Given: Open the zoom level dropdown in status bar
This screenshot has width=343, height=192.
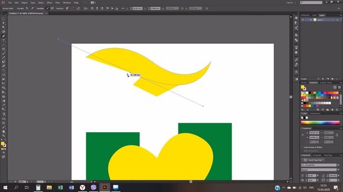Looking at the screenshot, I should pos(27,182).
